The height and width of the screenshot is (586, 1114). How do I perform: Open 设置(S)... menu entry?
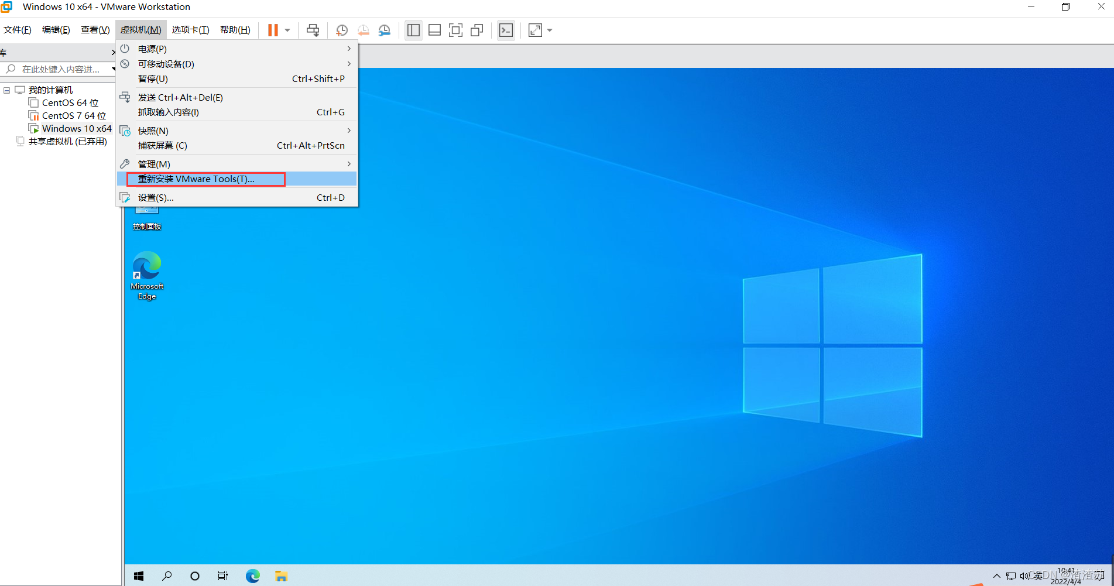point(237,198)
